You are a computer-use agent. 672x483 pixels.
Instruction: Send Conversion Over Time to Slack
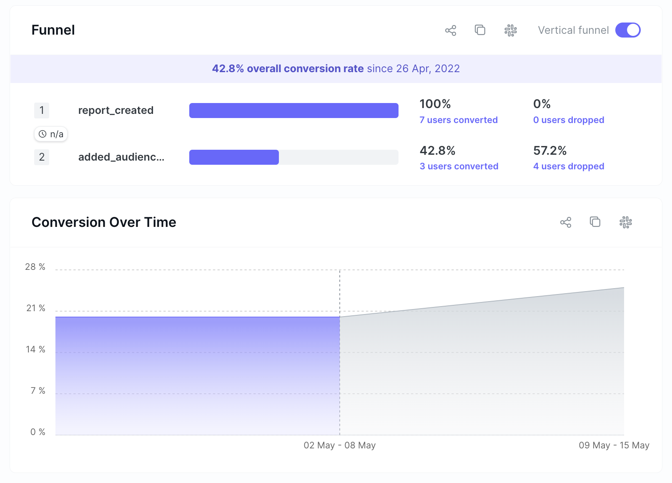coord(625,222)
